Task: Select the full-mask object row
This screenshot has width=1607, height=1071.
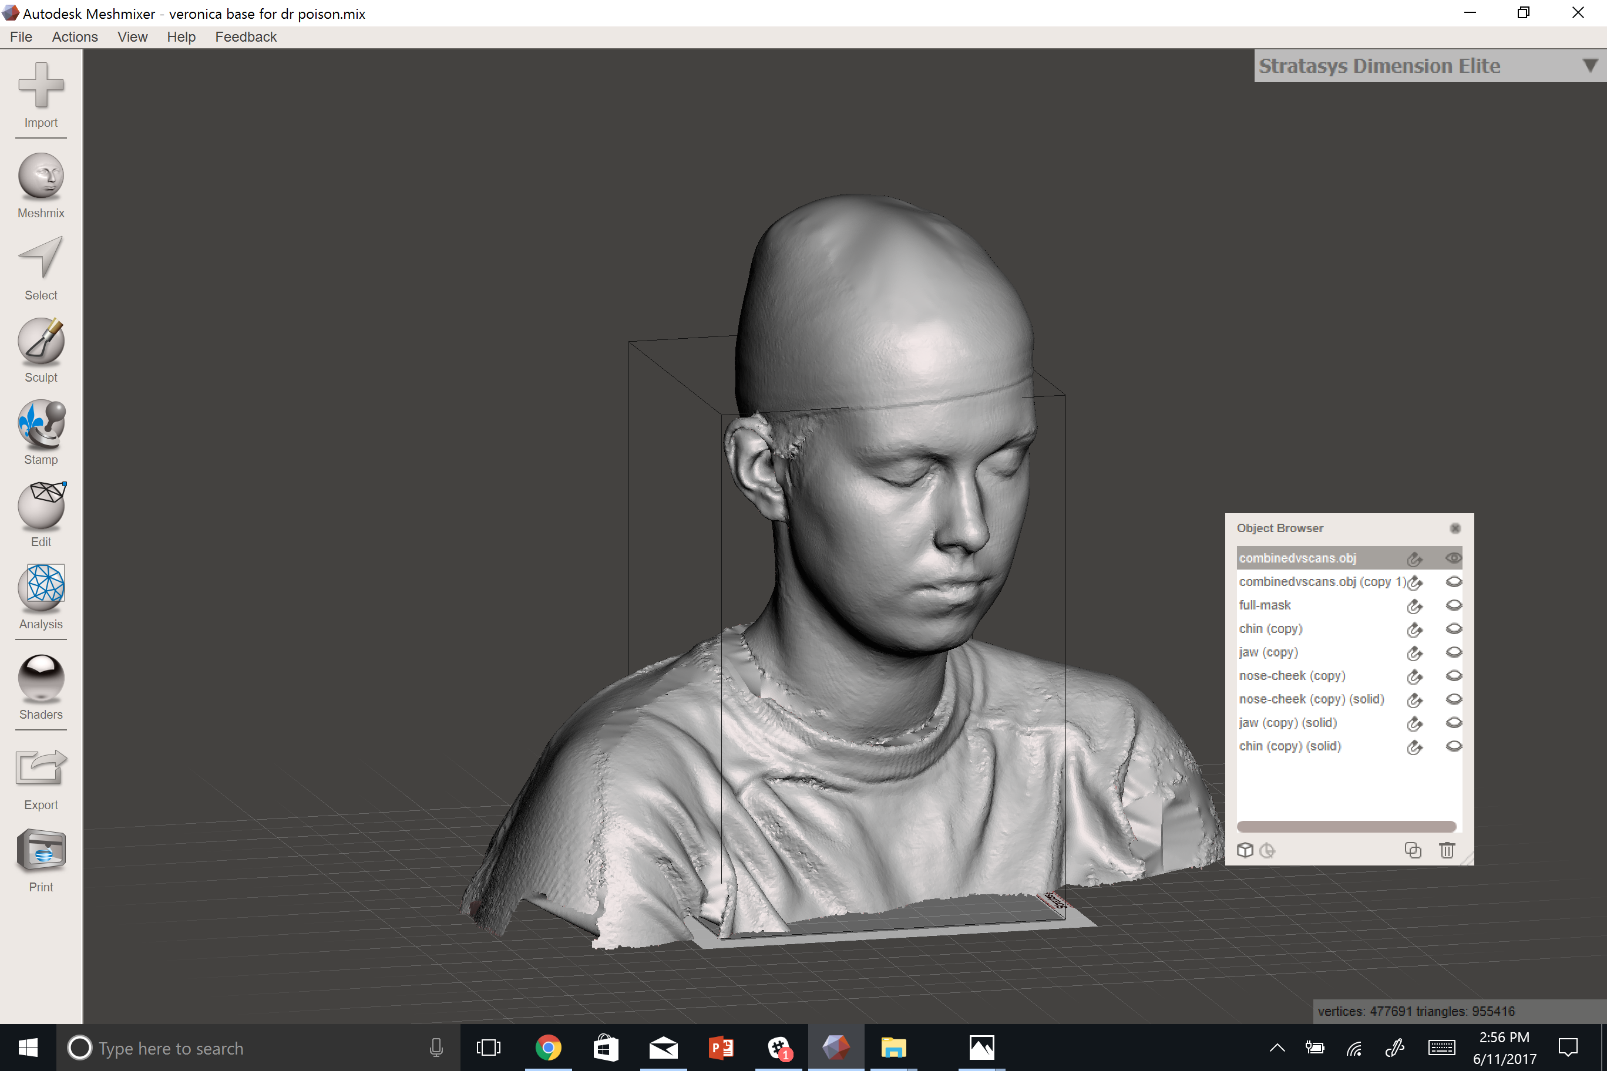Action: (x=1349, y=605)
